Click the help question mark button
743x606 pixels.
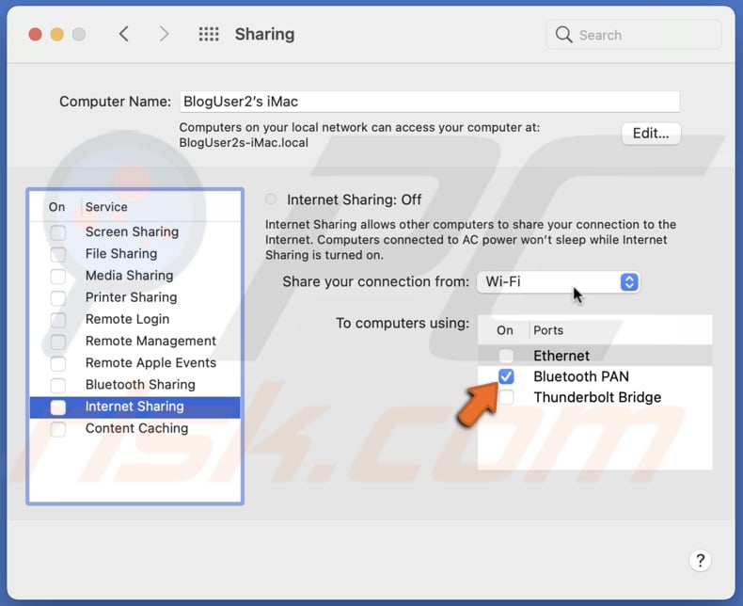(700, 562)
